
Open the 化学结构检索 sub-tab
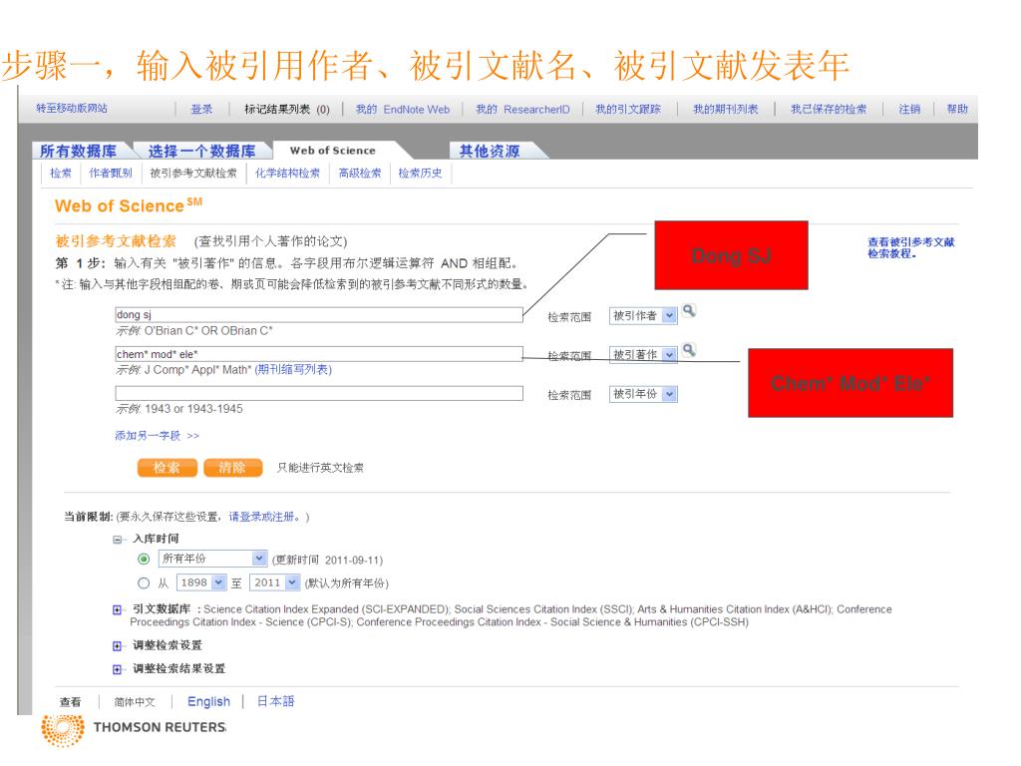(288, 174)
